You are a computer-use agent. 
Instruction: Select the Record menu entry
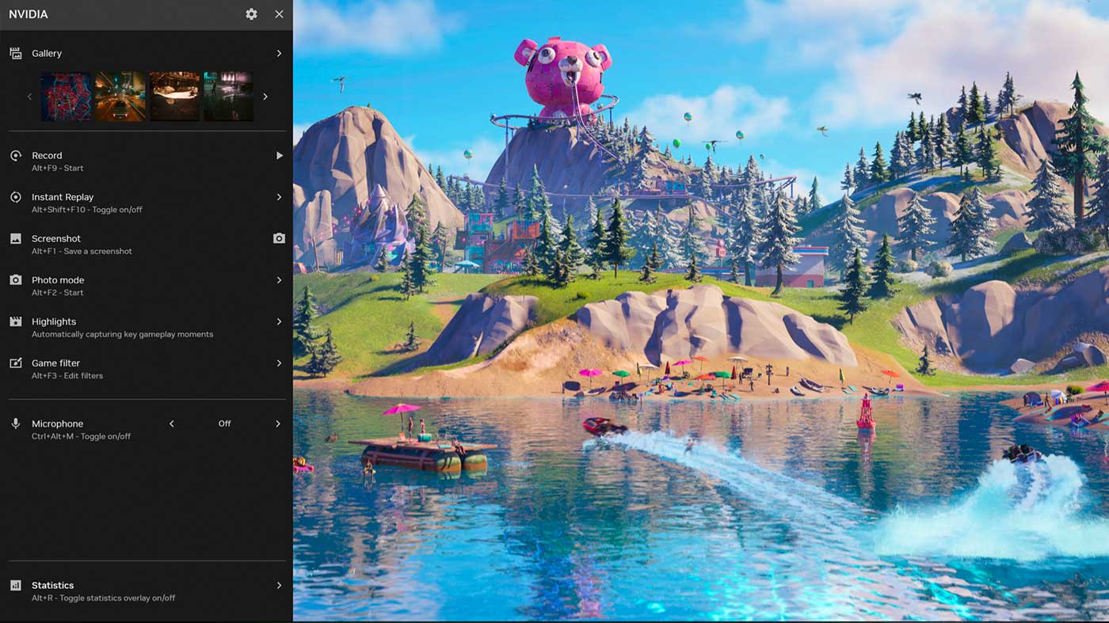click(147, 161)
